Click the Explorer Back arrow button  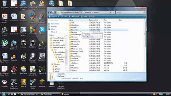coord(49,12)
